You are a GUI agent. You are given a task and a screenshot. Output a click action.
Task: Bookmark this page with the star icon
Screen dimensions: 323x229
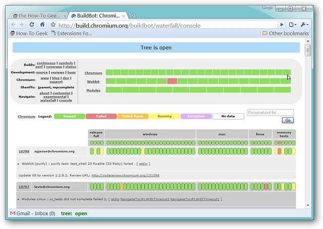(53, 25)
